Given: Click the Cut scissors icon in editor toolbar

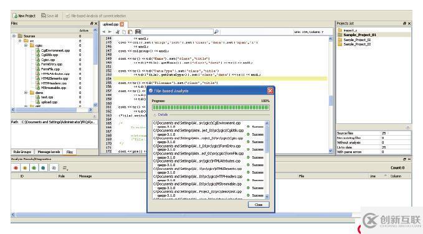Looking at the screenshot, I should click(x=117, y=32).
